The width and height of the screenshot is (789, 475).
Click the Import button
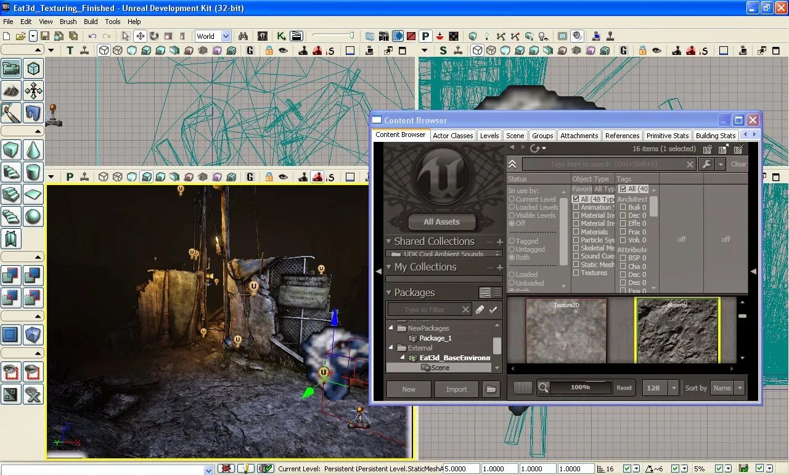point(456,389)
